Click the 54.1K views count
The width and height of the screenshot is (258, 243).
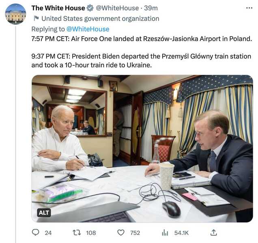coord(181,232)
